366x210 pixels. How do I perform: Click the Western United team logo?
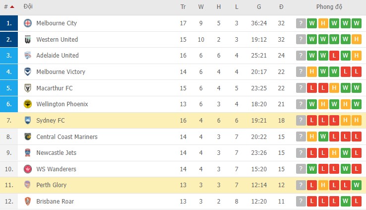coord(28,39)
